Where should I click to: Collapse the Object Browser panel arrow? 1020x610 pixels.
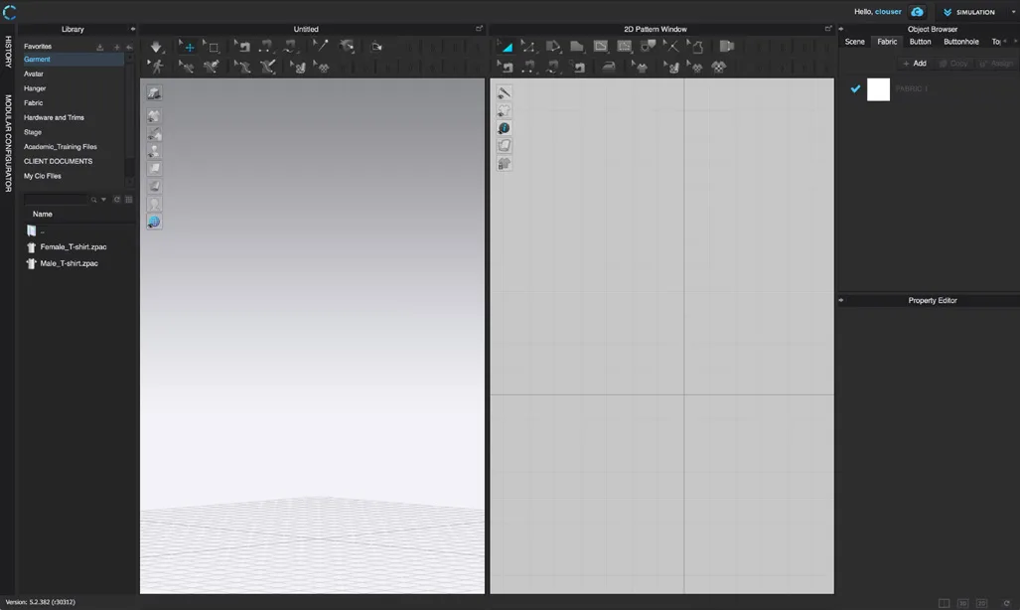[841, 29]
